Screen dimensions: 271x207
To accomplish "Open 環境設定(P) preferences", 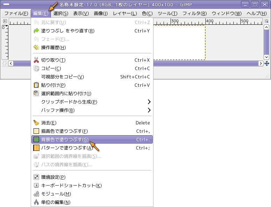I will pos(92,177).
